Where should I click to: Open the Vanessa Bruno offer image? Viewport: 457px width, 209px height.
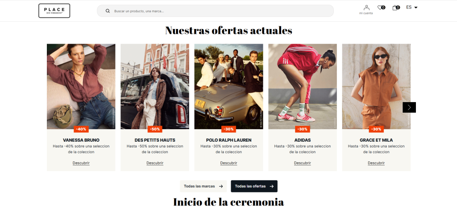point(81,86)
